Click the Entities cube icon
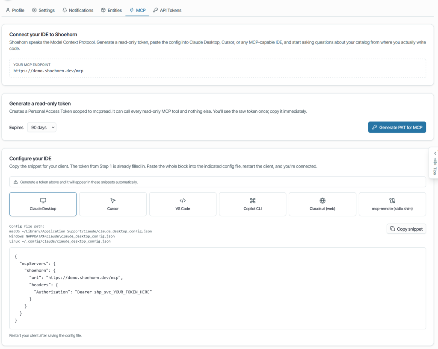Viewport: 438px width, 349px height. [x=104, y=10]
